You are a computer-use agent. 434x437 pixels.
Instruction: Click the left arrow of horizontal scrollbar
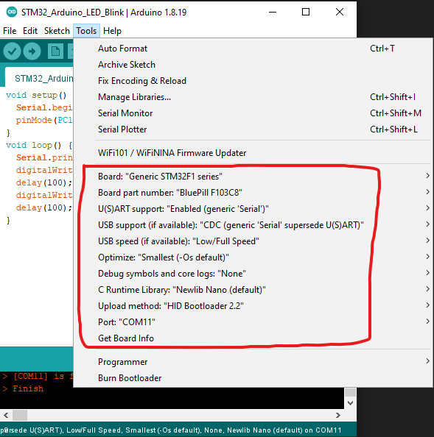pyautogui.click(x=6, y=415)
